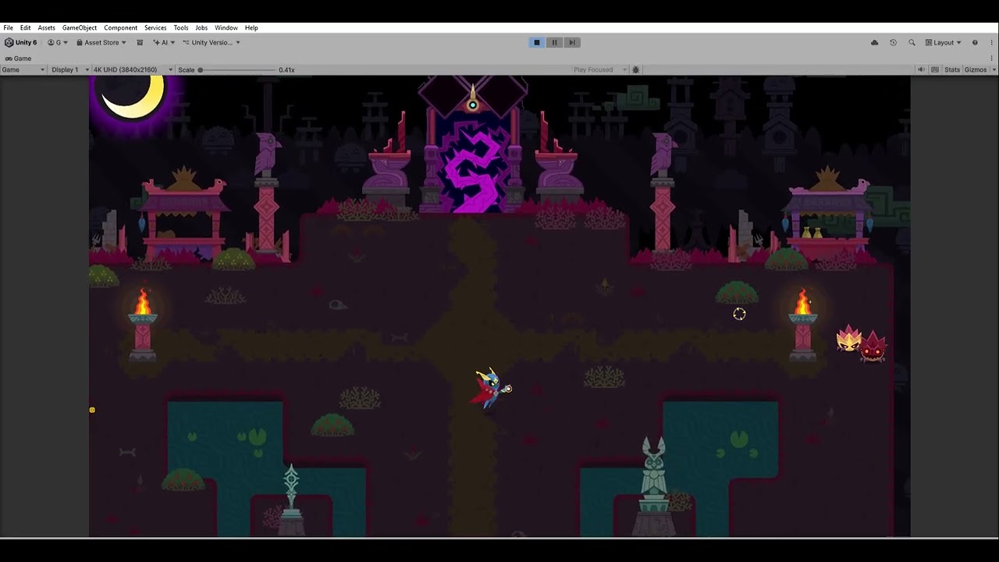Click the yellow spiky enemy creature
The image size is (999, 562).
848,339
